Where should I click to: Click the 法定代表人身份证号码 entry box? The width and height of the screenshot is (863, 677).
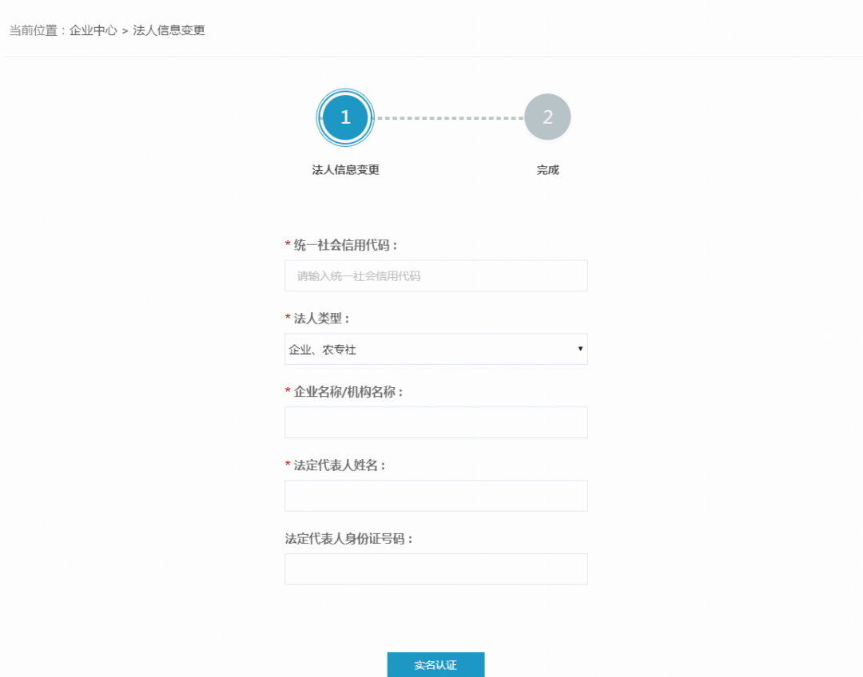pyautogui.click(x=436, y=568)
